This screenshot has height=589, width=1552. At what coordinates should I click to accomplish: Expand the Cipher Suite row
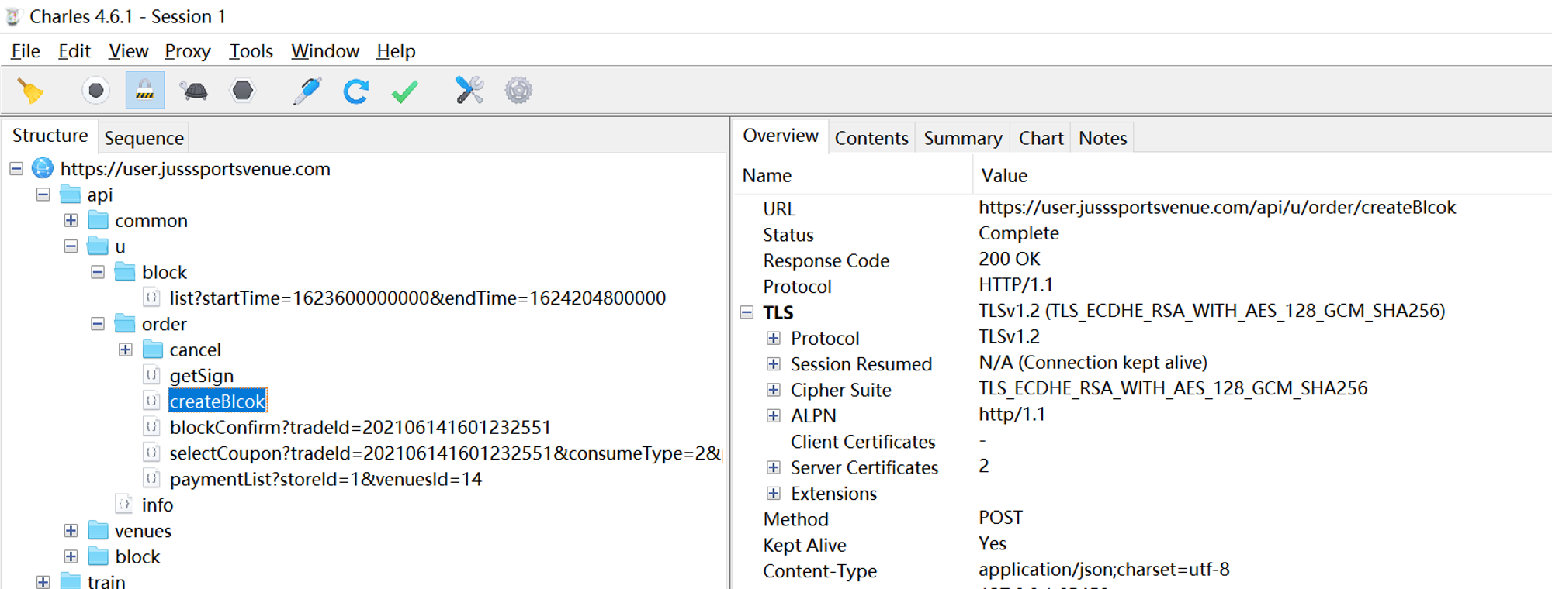click(x=774, y=390)
